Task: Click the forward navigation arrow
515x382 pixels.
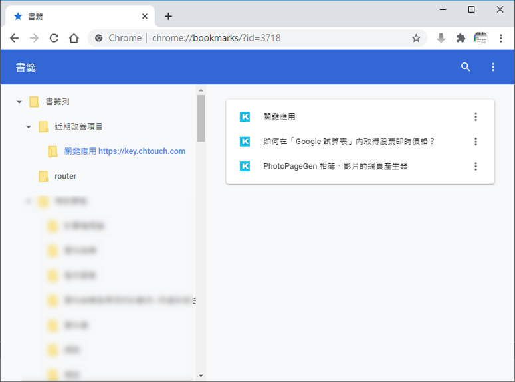Action: pos(34,38)
